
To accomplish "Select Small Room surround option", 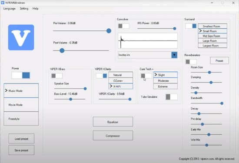I will [212, 31].
